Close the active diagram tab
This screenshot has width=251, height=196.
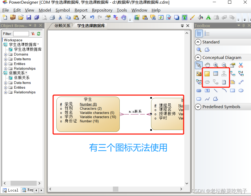click(188, 26)
